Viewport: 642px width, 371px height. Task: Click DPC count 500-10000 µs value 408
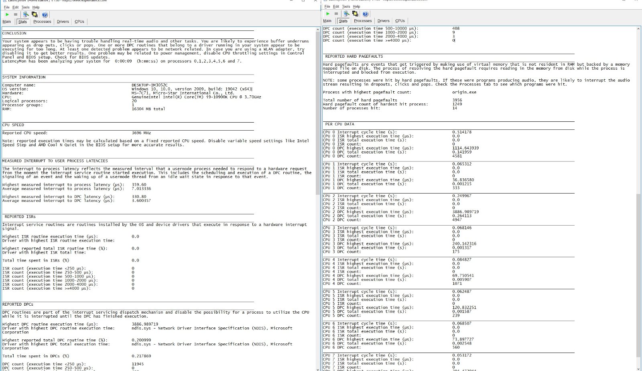(456, 28)
